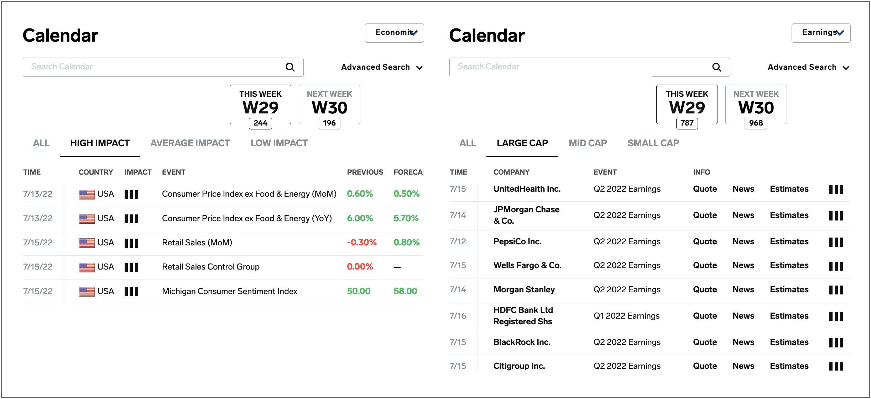Click impact bars icon for UnitedHealth row
871x399 pixels.
coord(836,189)
